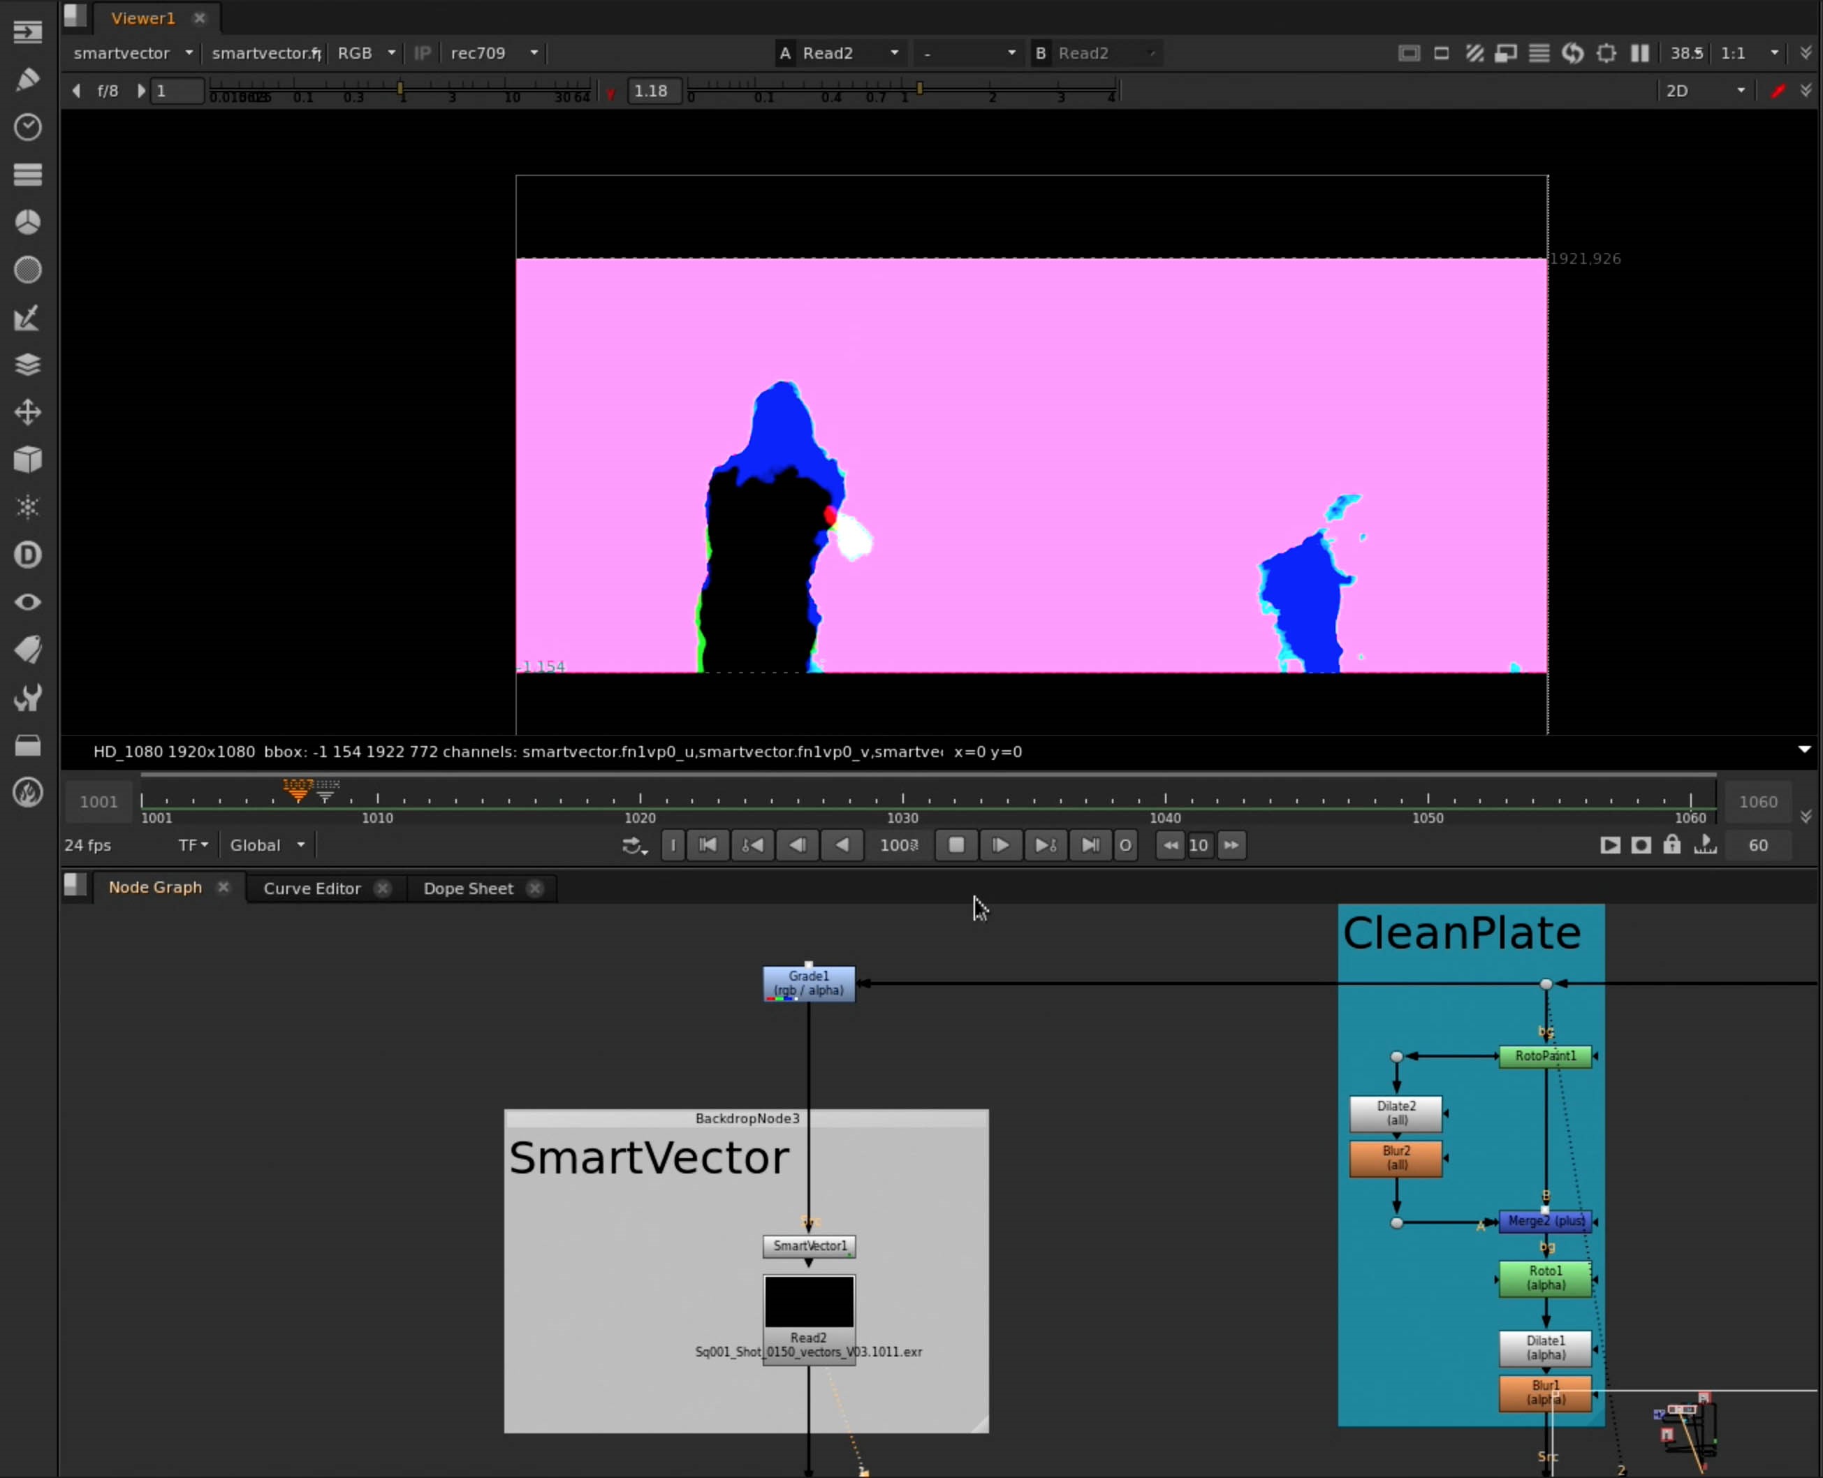Open the Color nodes menu icon
The width and height of the screenshot is (1823, 1478).
pos(27,222)
